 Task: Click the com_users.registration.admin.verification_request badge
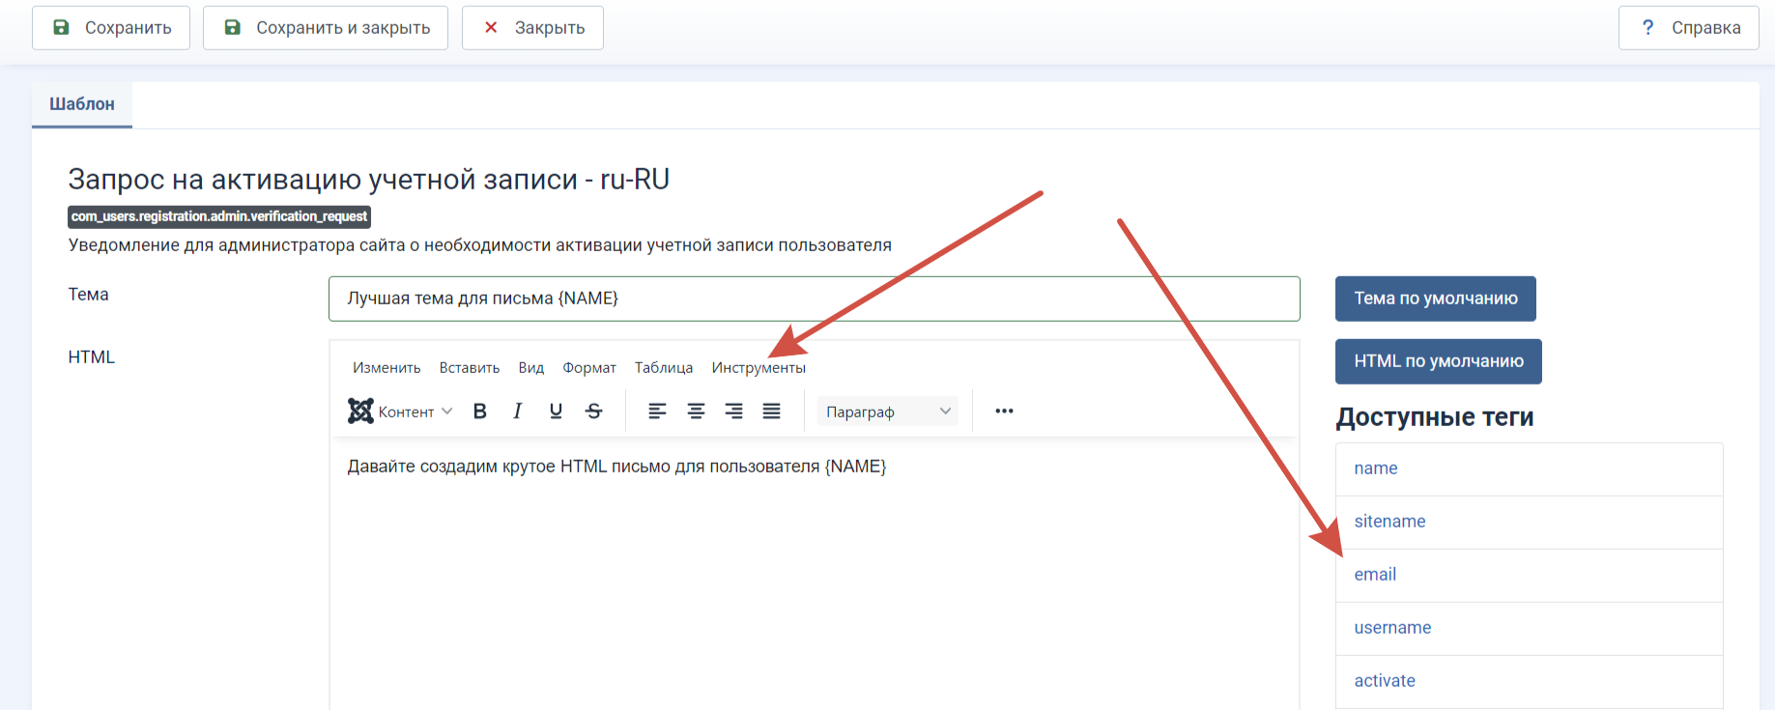[219, 216]
